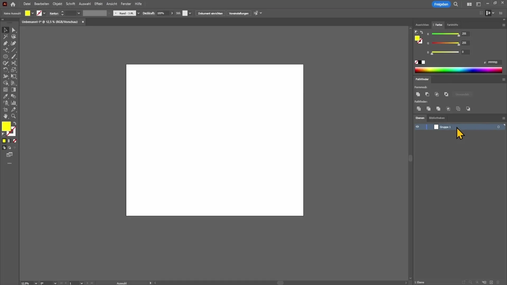Image resolution: width=507 pixels, height=285 pixels.
Task: Click Divide icon in Pathfinder row
Action: pyautogui.click(x=419, y=109)
